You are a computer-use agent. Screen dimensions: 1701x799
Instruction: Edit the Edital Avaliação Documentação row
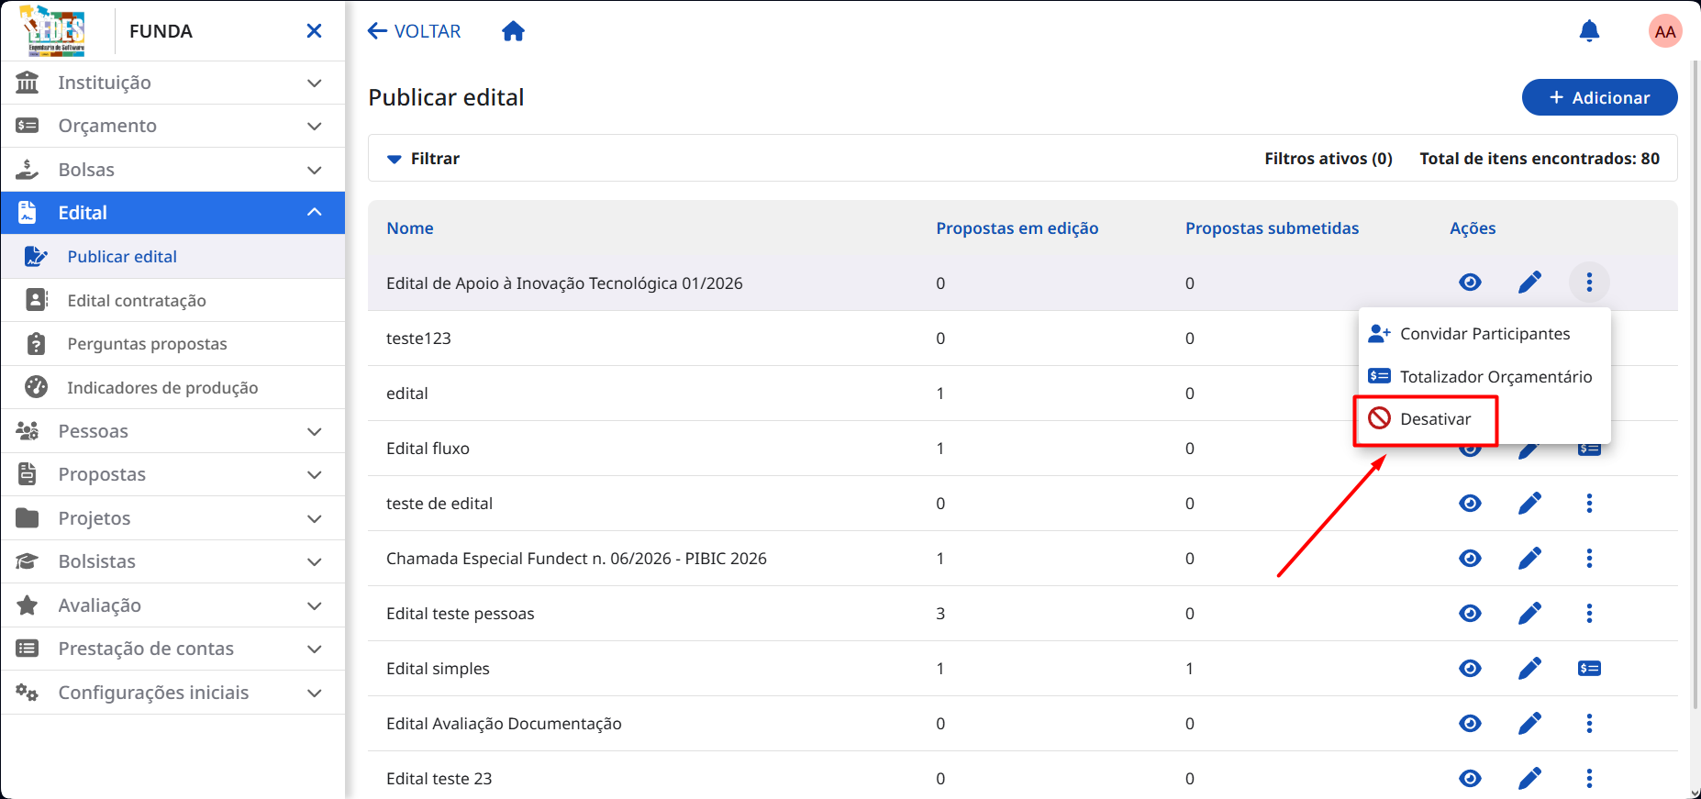(x=1529, y=723)
